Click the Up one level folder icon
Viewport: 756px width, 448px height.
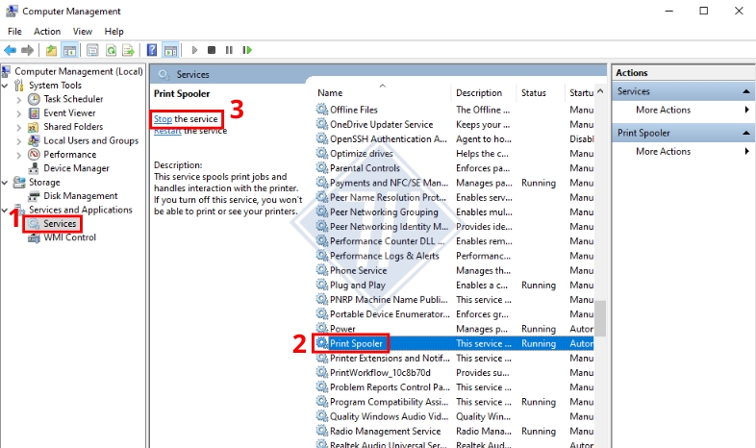click(52, 50)
